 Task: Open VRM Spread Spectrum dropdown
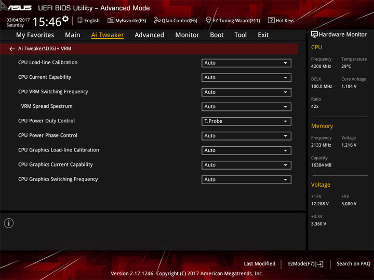point(246,107)
